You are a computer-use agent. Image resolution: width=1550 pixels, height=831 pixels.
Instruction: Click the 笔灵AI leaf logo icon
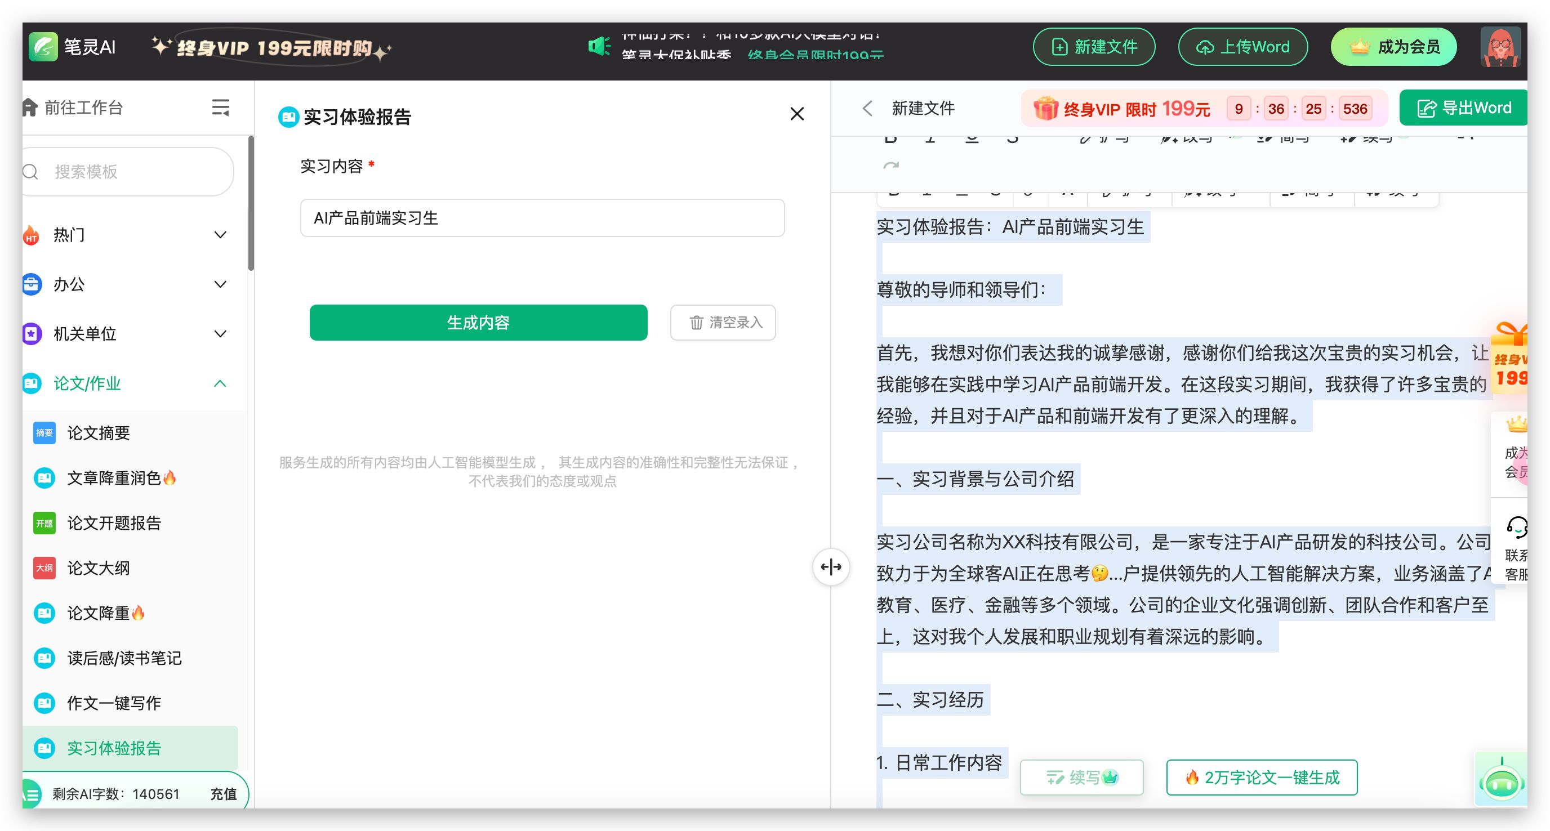[43, 47]
